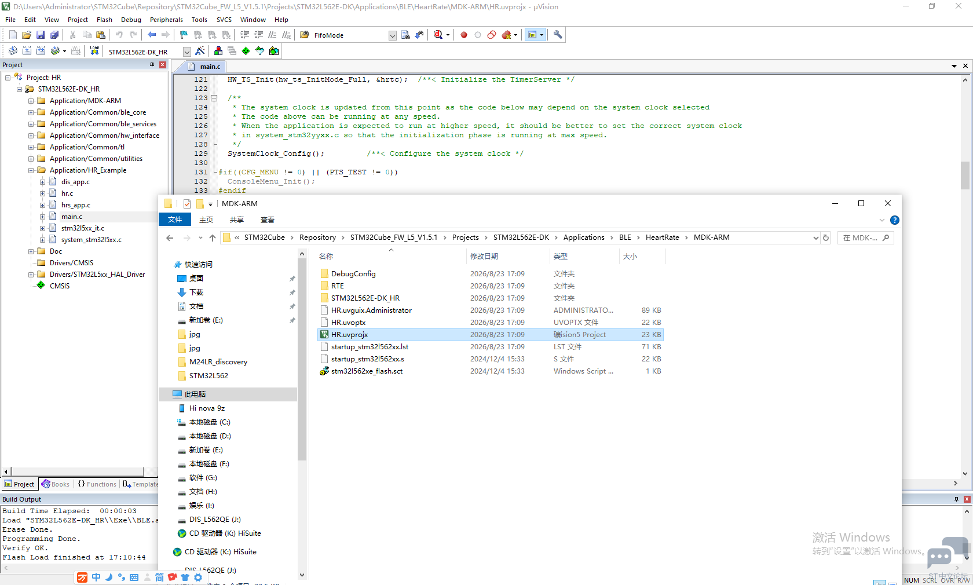Create a new file via toolbar icon
The height and width of the screenshot is (585, 973).
coord(13,35)
